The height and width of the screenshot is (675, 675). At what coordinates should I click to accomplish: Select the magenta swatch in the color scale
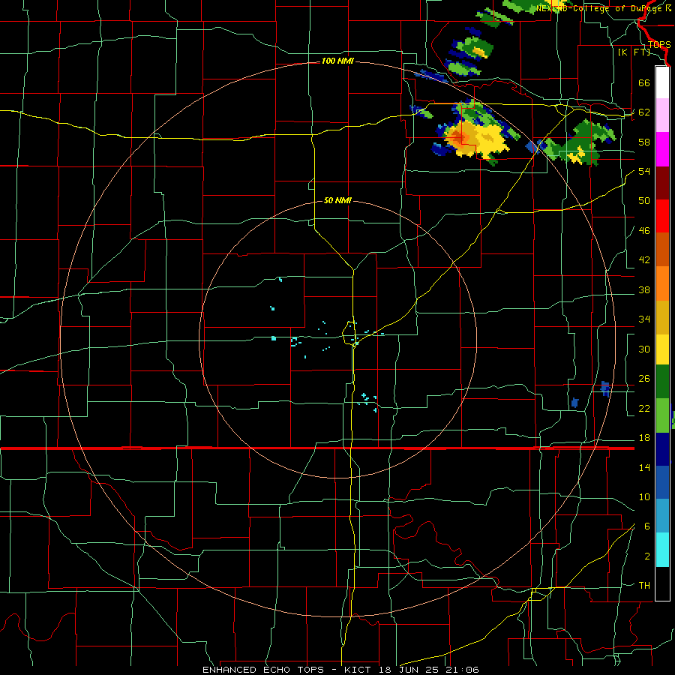coord(662,149)
